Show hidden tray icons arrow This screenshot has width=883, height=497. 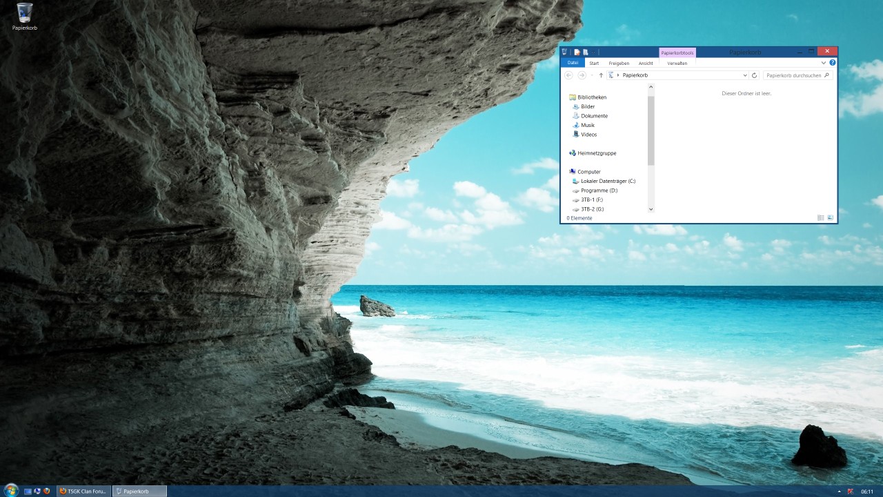[x=839, y=491]
